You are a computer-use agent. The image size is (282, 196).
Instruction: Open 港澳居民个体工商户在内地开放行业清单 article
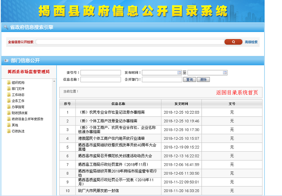tap(111, 138)
